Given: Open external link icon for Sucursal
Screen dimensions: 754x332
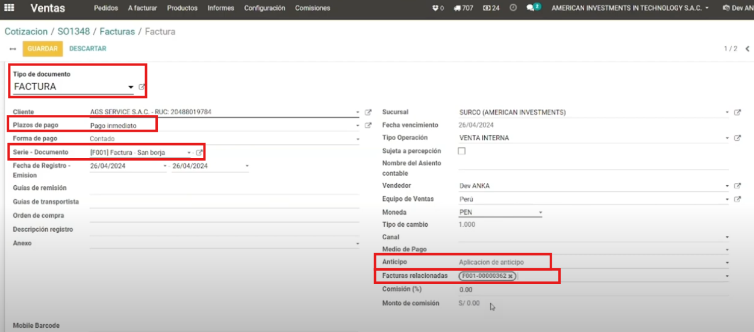Looking at the screenshot, I should 737,112.
